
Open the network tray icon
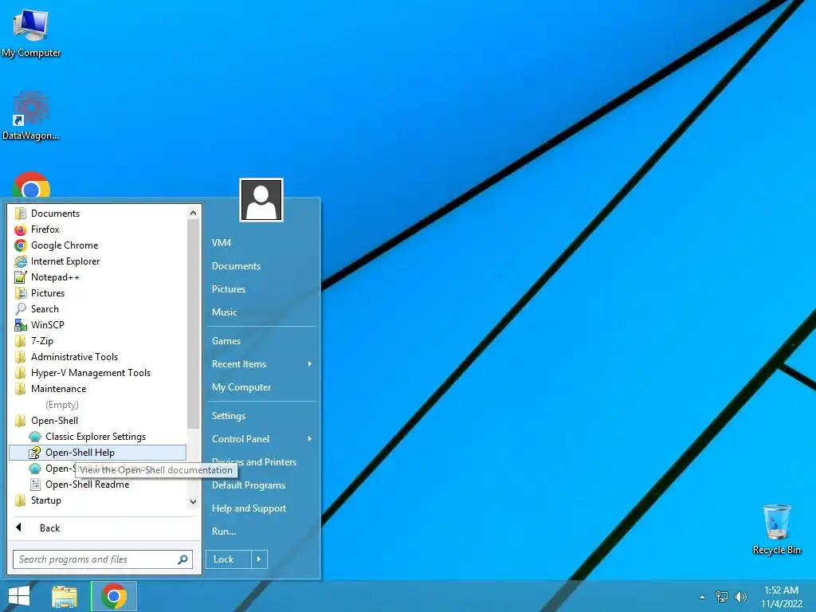point(722,596)
